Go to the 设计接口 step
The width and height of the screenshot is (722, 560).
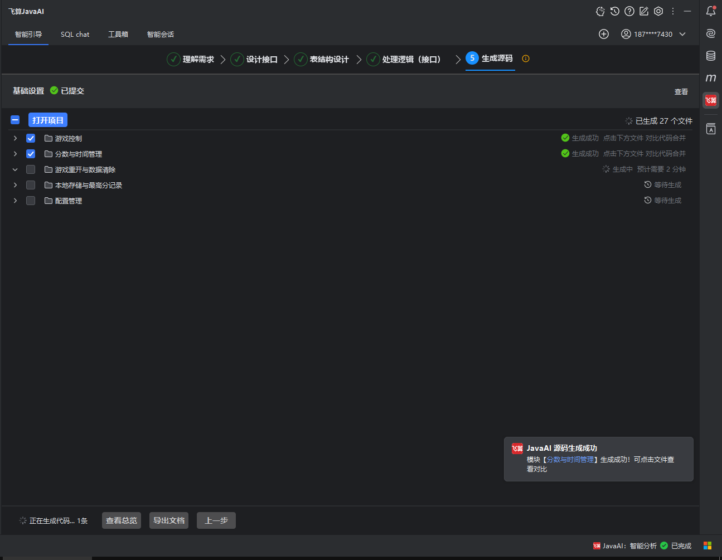254,59
